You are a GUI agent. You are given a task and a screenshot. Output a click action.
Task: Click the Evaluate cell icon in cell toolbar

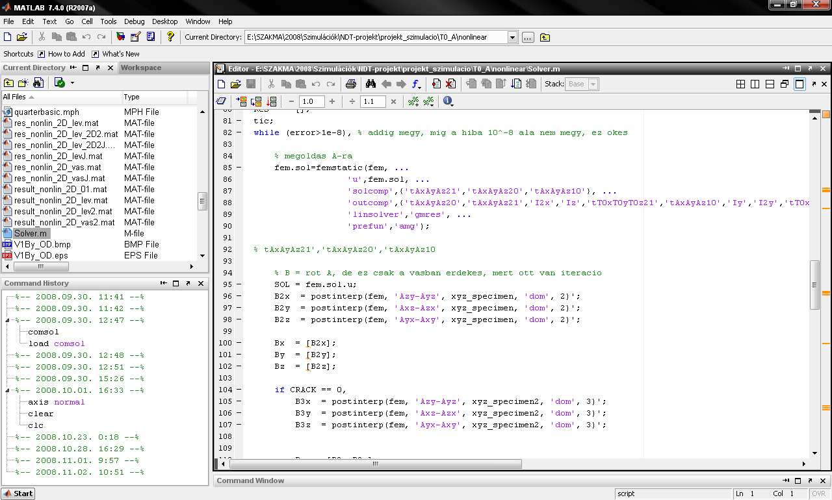(241, 101)
